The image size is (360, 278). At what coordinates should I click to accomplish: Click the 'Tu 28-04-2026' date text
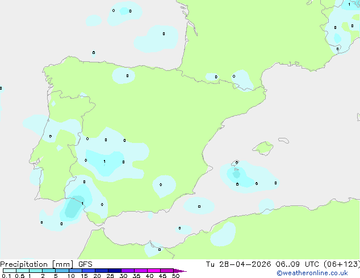[x=238, y=264]
